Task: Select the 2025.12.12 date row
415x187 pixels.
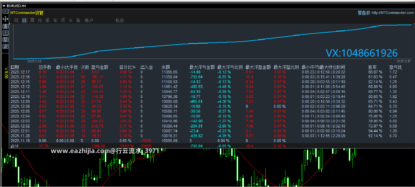Action: (x=20, y=87)
